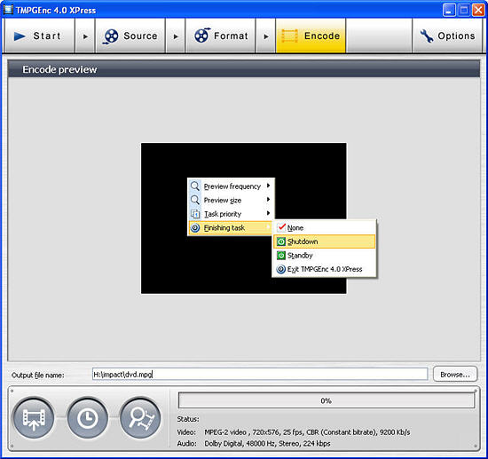Expand the Preview size submenu
The width and height of the screenshot is (488, 459).
point(231,200)
